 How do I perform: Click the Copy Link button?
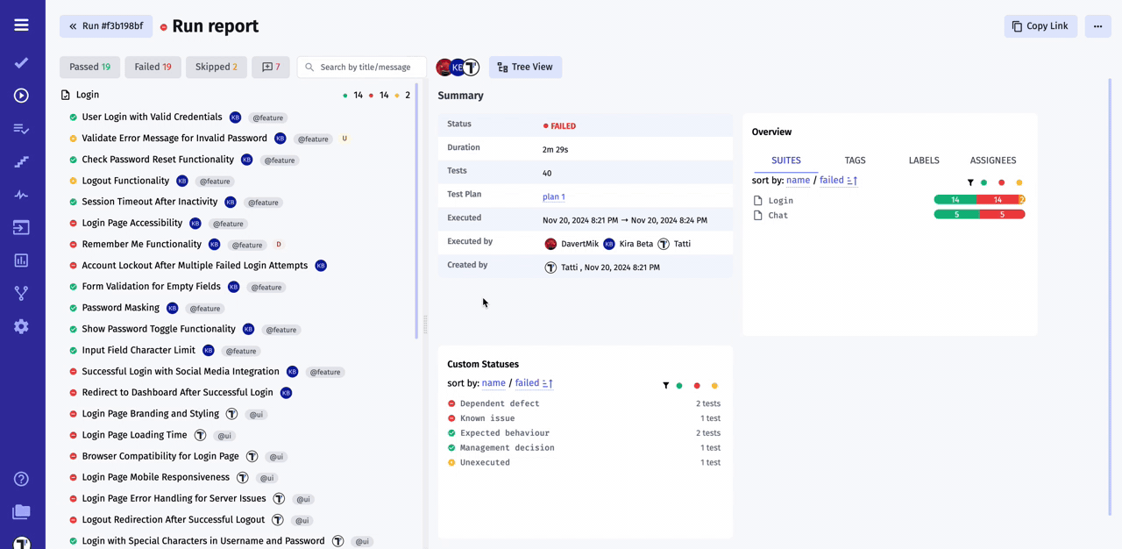point(1040,26)
